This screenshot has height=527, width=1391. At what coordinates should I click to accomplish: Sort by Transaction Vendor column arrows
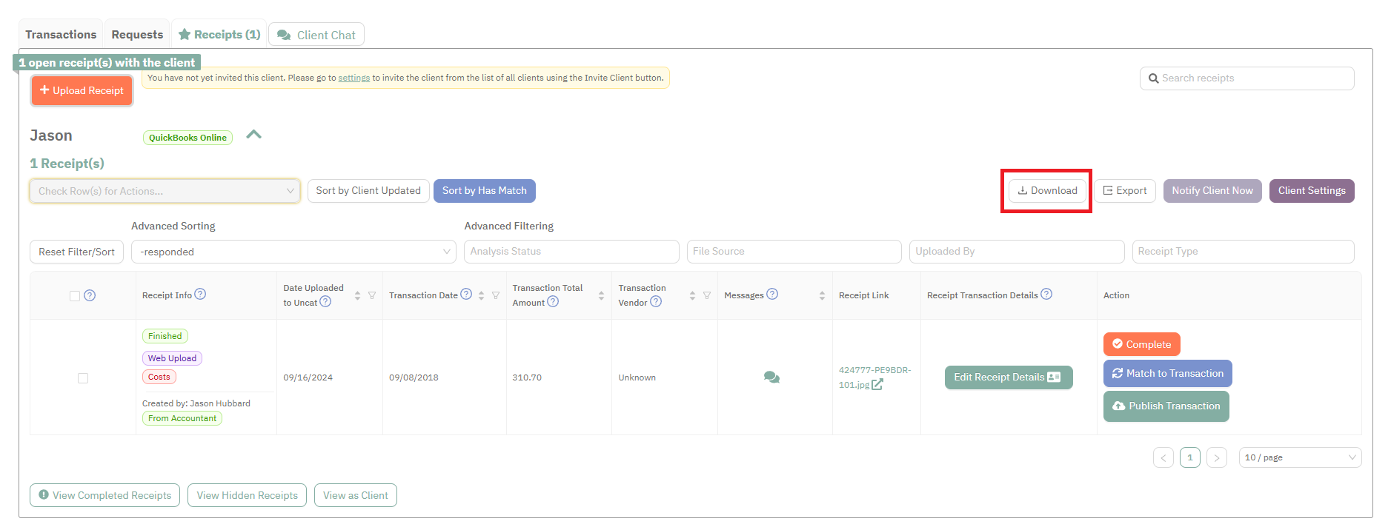point(692,295)
